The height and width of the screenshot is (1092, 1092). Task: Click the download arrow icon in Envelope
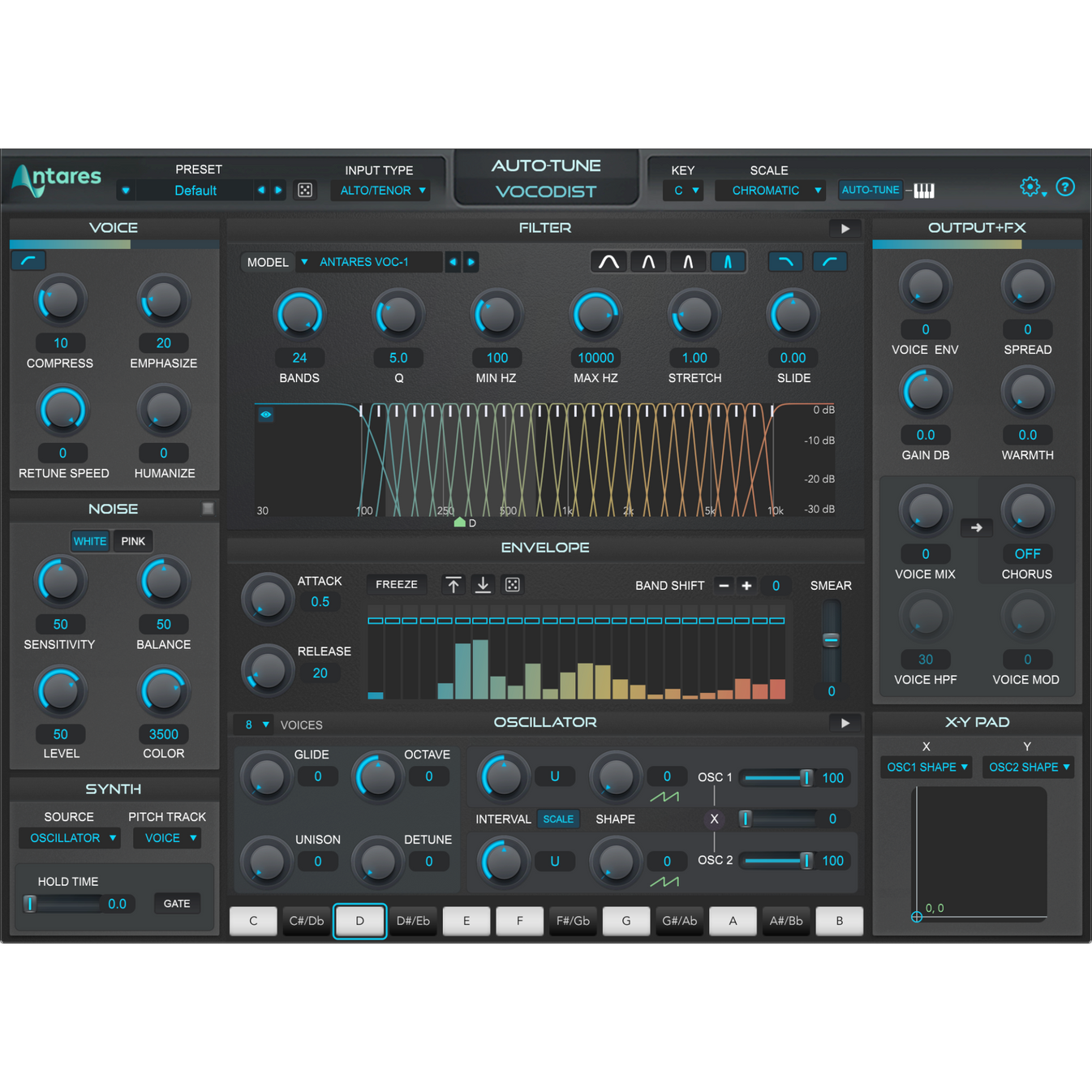pyautogui.click(x=484, y=584)
